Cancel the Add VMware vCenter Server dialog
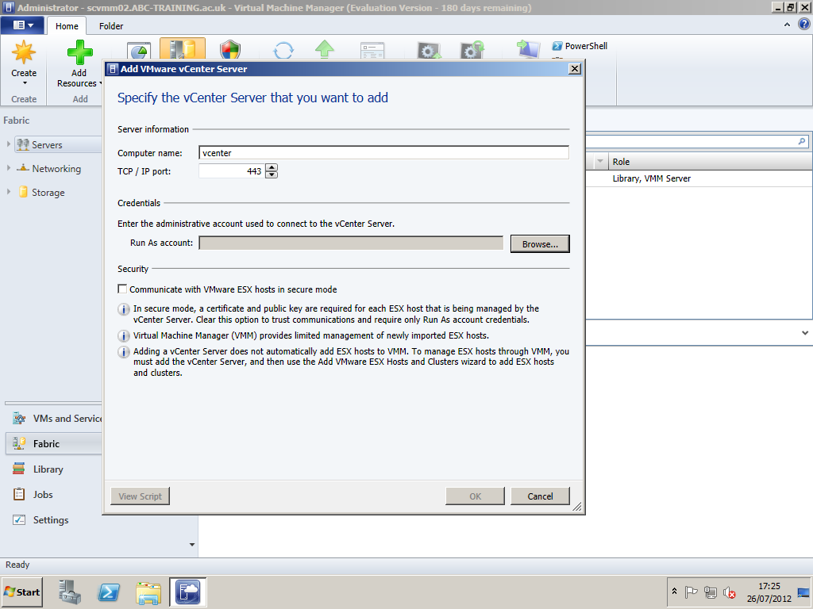Screen dimensions: 813x609 [540, 496]
